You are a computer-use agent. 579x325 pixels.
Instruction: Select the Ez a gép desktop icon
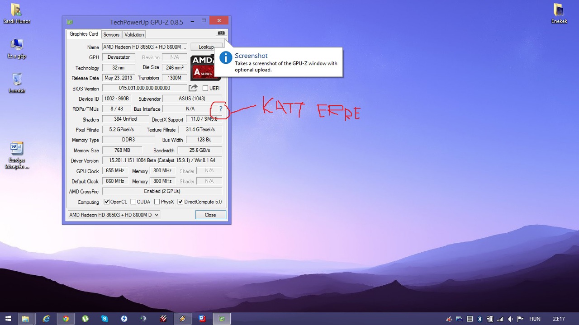pyautogui.click(x=17, y=48)
